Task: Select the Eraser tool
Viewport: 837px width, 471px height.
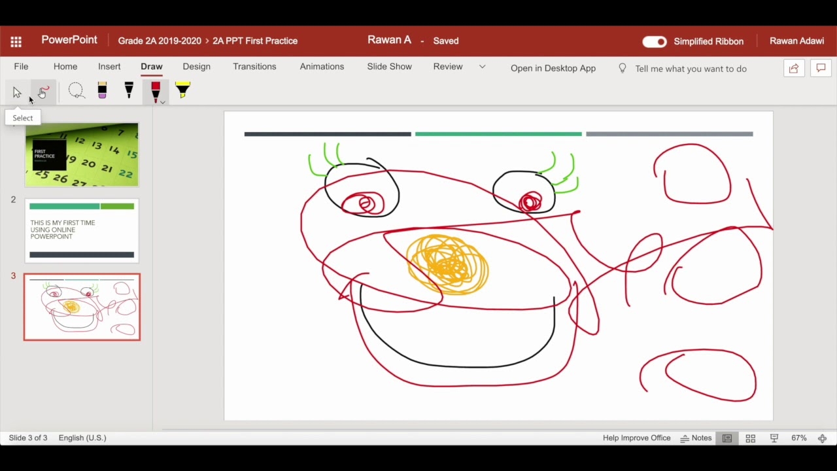Action: coord(102,91)
